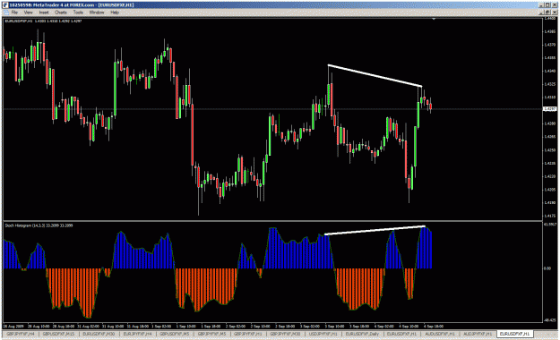
Task: Click the 4 Sep 18:00 time axis label
Action: point(433,326)
